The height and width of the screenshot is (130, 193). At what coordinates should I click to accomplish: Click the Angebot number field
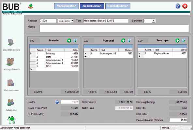[48, 21]
